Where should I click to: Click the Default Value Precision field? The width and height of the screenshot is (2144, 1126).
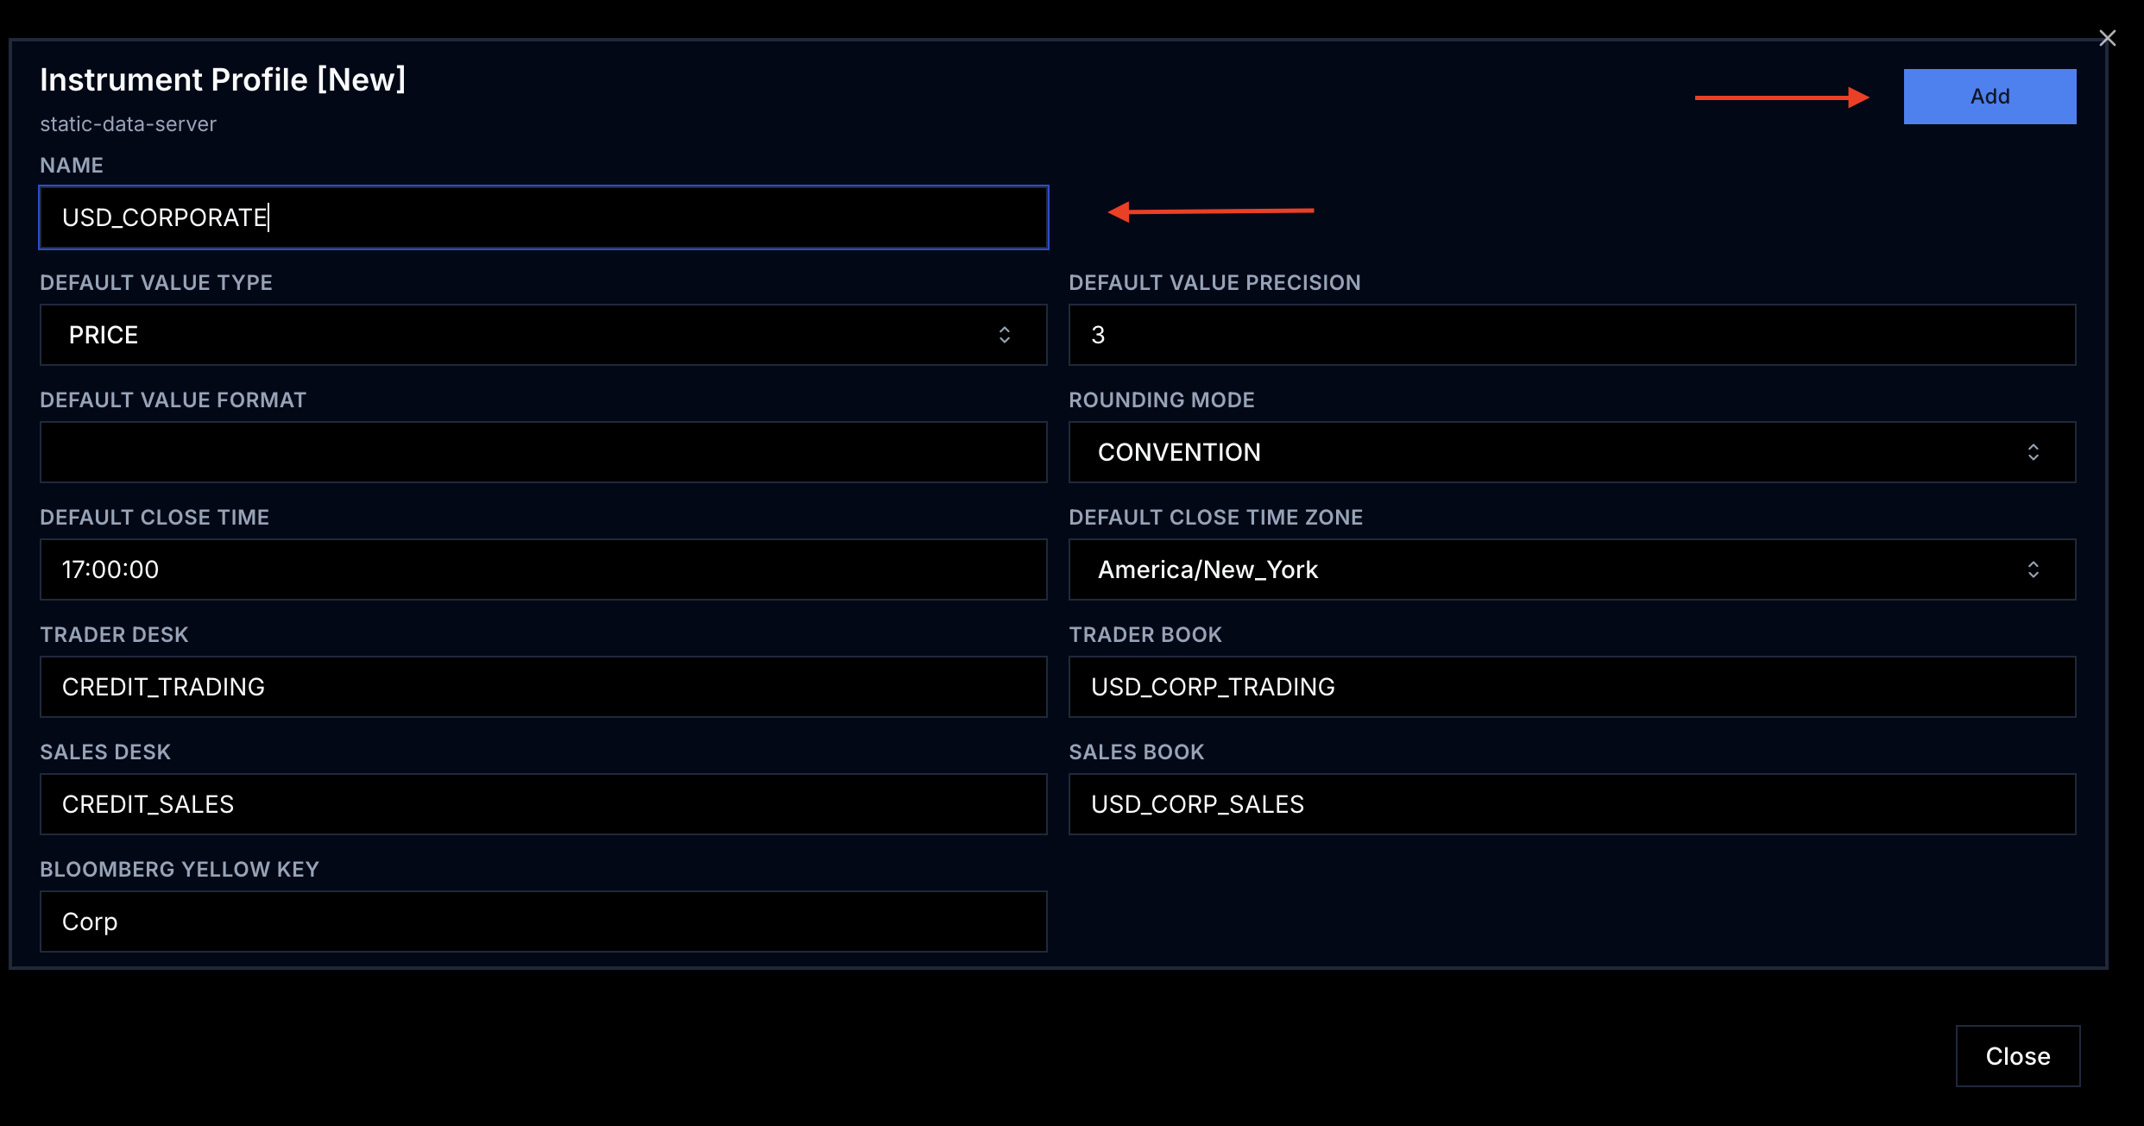(x=1573, y=335)
